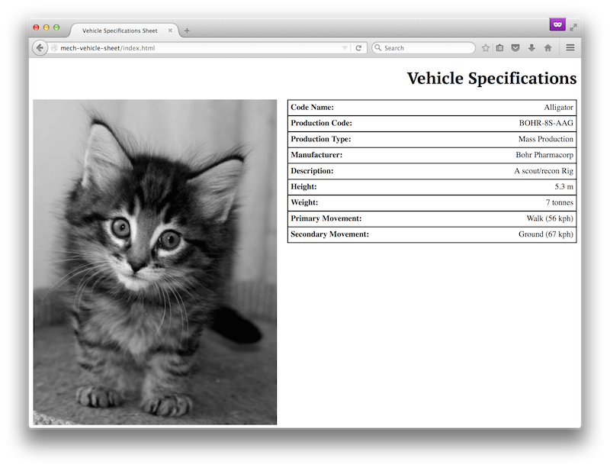Screen dimensions: 610x468
Task: Click the Description: label
Action: 312,171
